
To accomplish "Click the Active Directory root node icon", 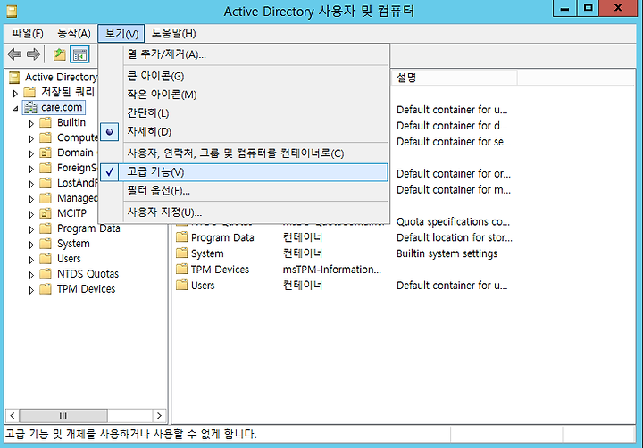I will point(14,77).
